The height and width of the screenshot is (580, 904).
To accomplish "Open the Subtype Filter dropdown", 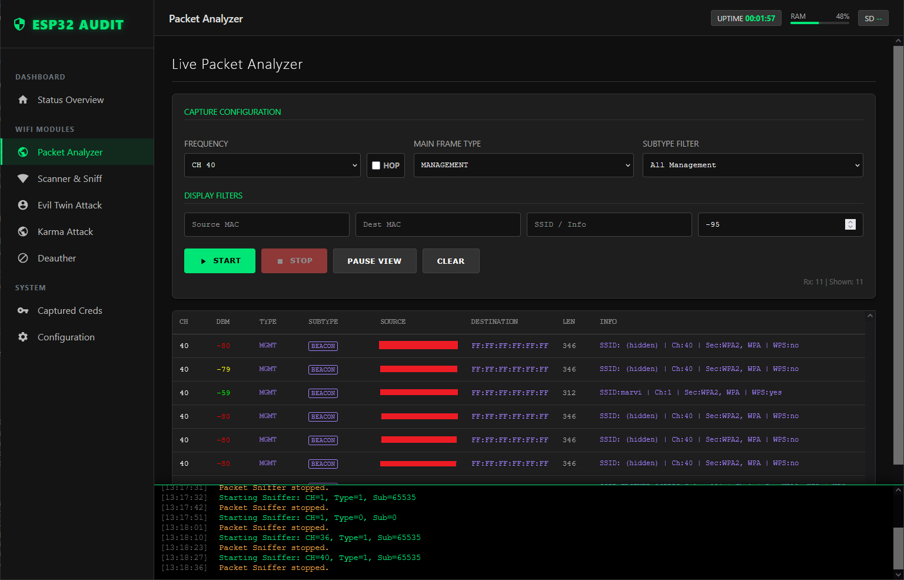I will 753,165.
